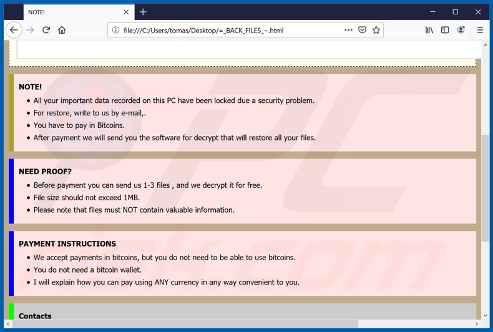The height and width of the screenshot is (332, 493).
Task: Click the scroll left arrow
Action: 8,324
